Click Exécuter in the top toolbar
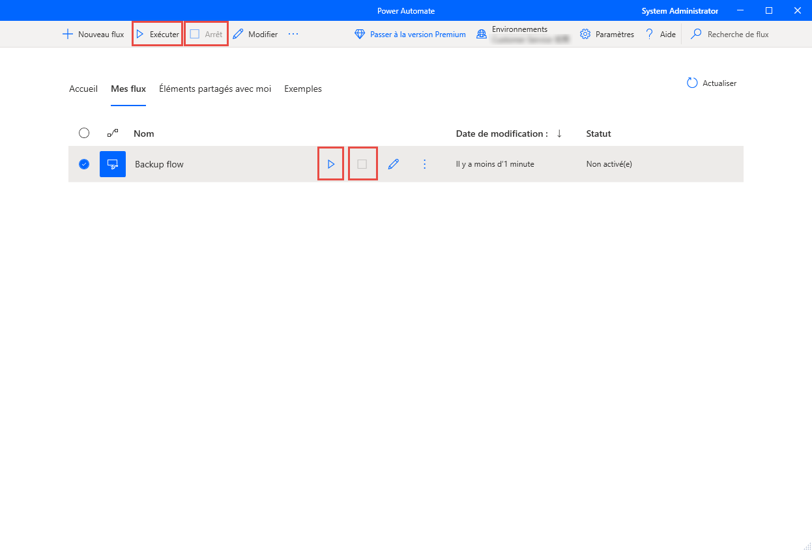This screenshot has width=812, height=551. click(157, 35)
